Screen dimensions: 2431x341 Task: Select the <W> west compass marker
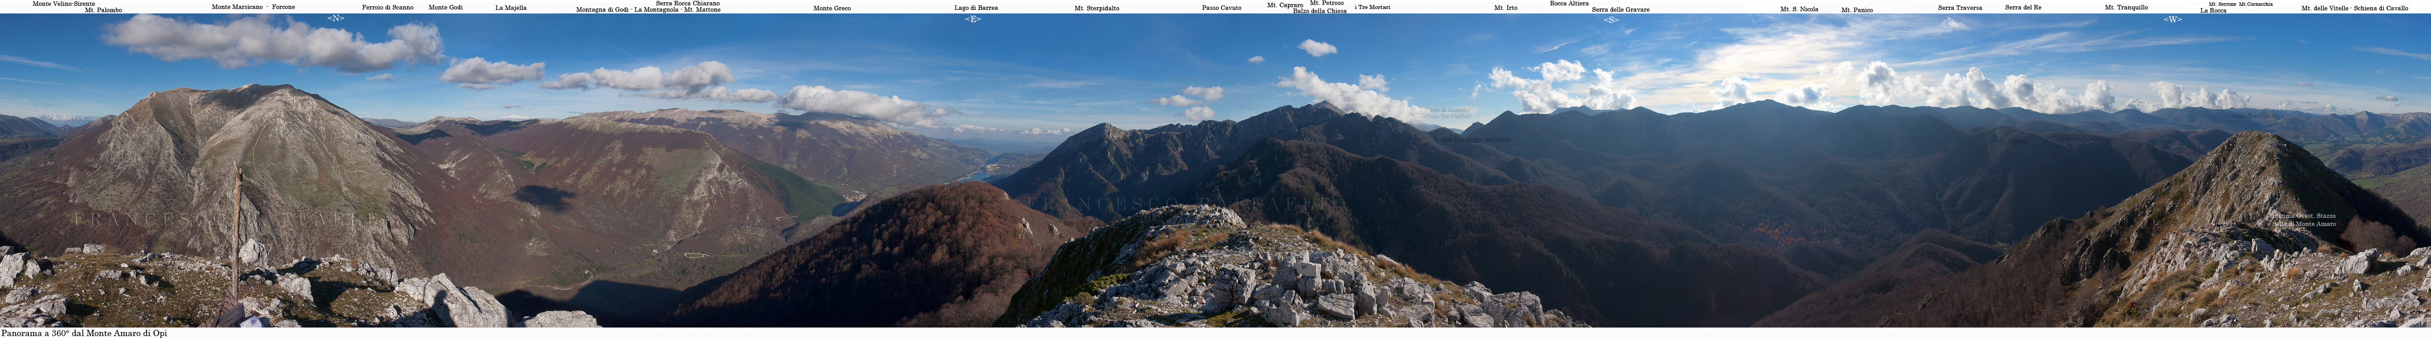2172,19
